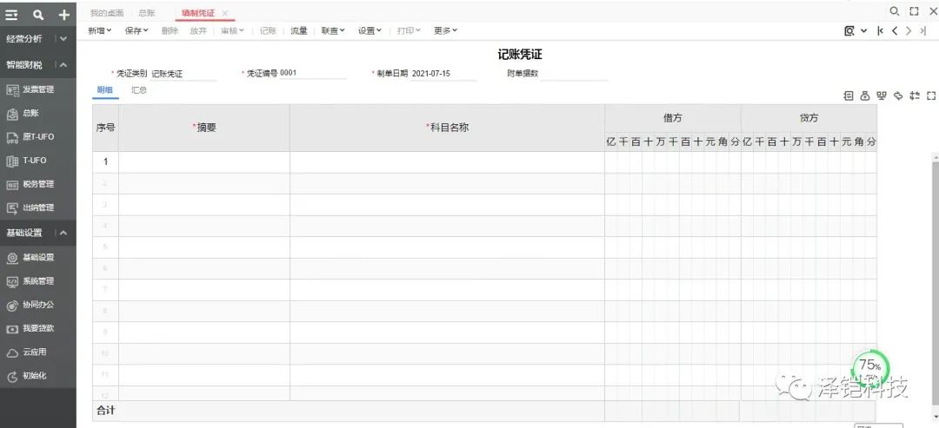The width and height of the screenshot is (939, 428).
Task: Switch to the 总账 tab
Action: point(149,13)
